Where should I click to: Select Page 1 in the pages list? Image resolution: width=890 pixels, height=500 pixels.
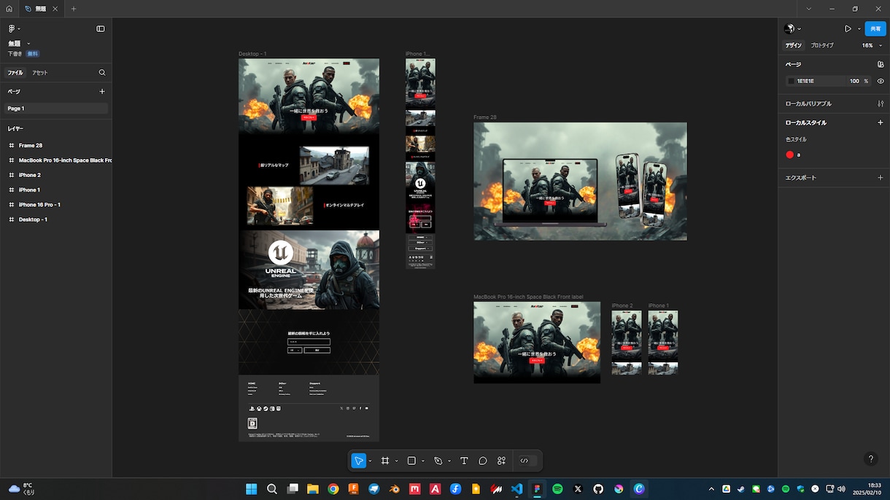click(55, 109)
